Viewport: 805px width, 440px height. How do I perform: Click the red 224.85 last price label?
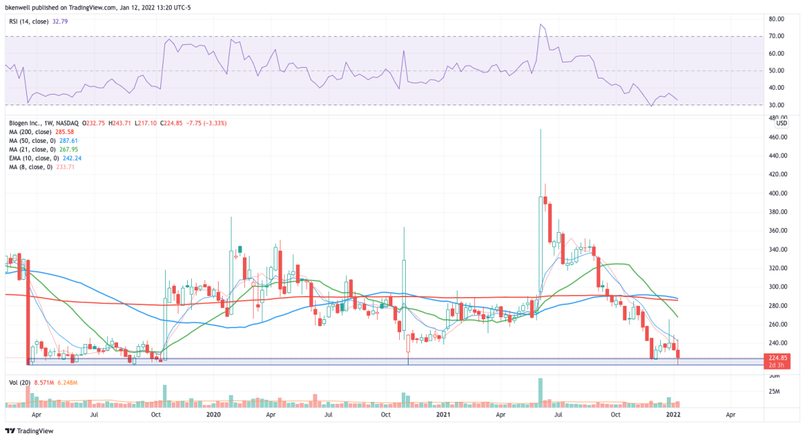pyautogui.click(x=778, y=359)
